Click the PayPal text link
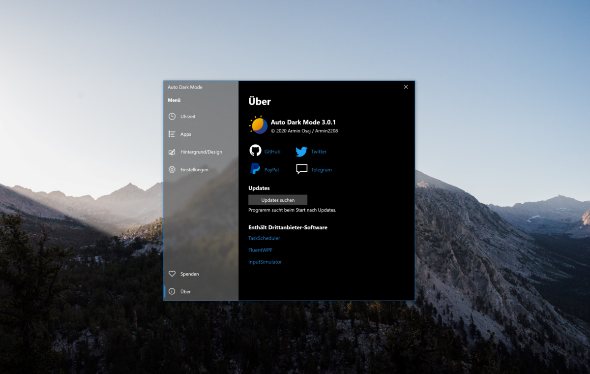 [271, 169]
